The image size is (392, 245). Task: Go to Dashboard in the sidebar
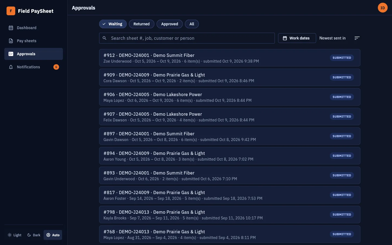[33, 28]
